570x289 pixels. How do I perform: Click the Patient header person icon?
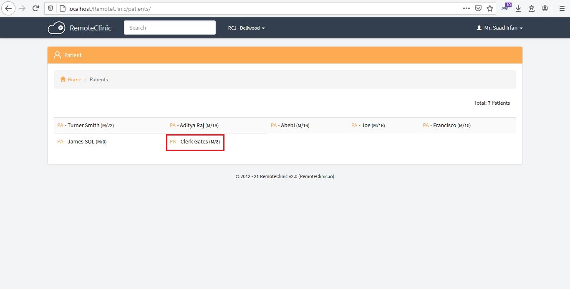pyautogui.click(x=58, y=55)
